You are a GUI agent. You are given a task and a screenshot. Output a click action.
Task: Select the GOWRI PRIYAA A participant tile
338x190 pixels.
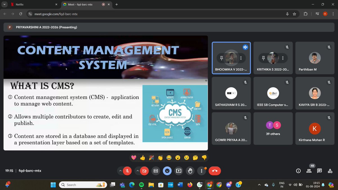[231, 128]
